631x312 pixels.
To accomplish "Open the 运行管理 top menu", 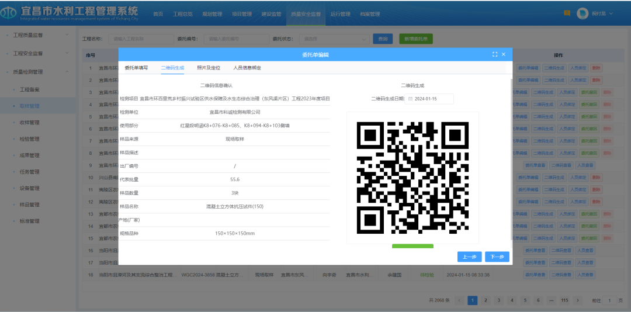I will 340,14.
